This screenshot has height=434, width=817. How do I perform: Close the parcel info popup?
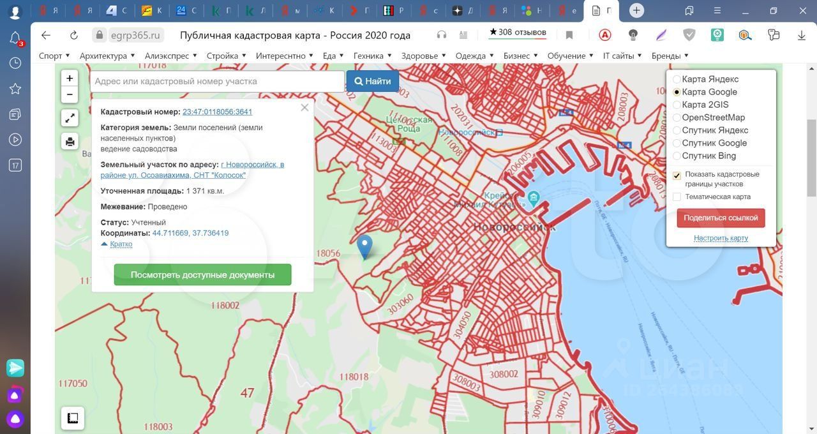304,107
